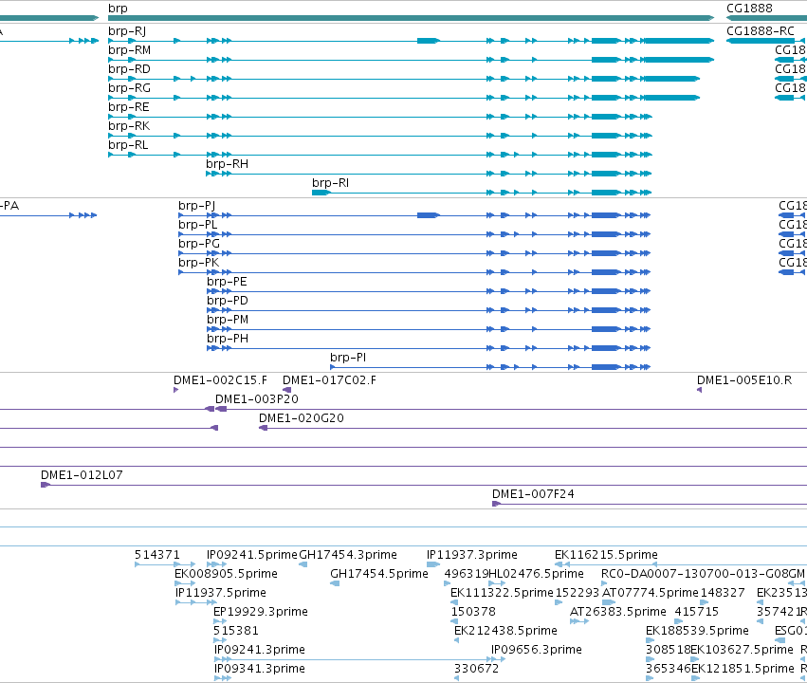The height and width of the screenshot is (683, 807).
Task: Select protein label brp-PI
Action: point(348,358)
